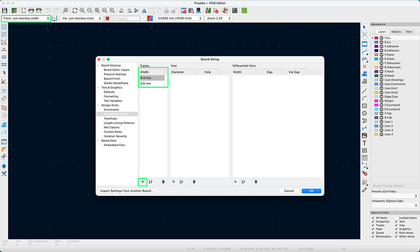Select the Draw rectangle tool

click(364, 106)
